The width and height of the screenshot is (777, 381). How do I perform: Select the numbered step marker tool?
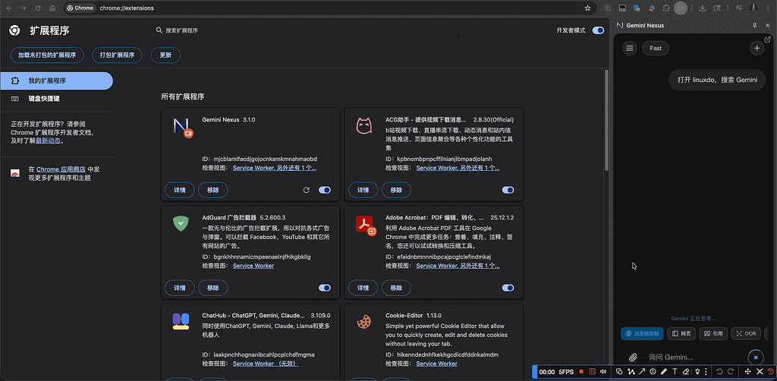click(x=653, y=372)
